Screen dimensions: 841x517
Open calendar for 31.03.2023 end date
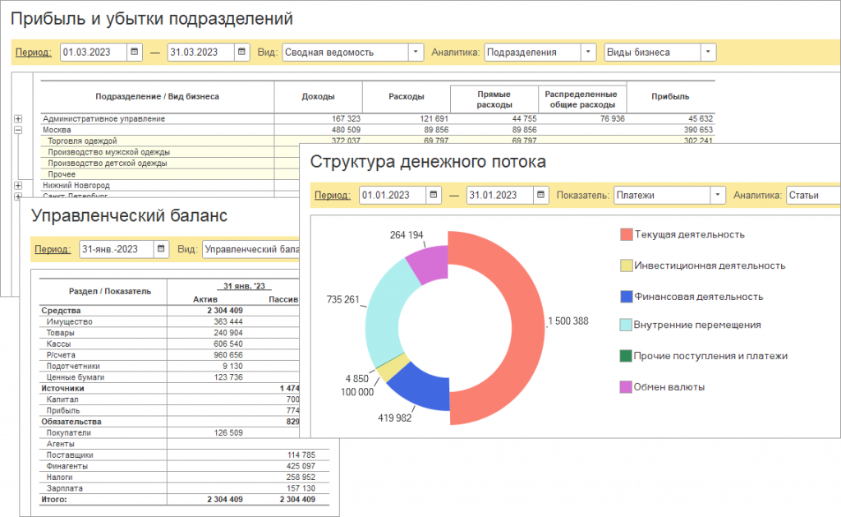[x=242, y=52]
